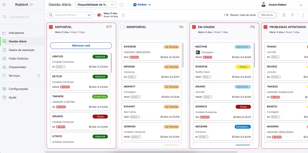Viewport: 308px width, 153px height.
Task: Open the filter lines icon
Action: [x=293, y=15]
